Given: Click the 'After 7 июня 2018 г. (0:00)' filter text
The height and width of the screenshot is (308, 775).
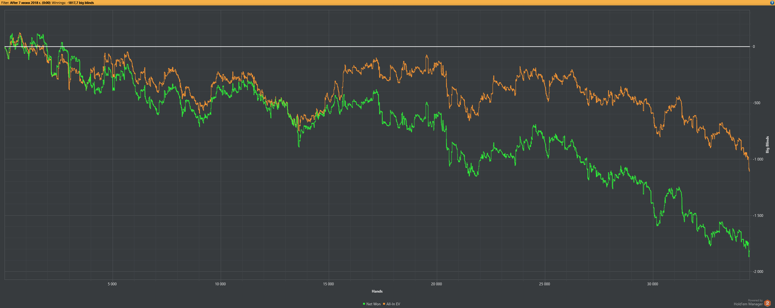Looking at the screenshot, I should tap(30, 3).
